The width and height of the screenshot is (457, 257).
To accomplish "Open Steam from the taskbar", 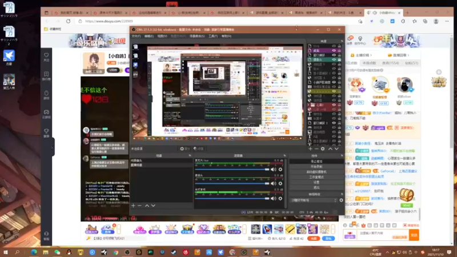I will click(174, 252).
